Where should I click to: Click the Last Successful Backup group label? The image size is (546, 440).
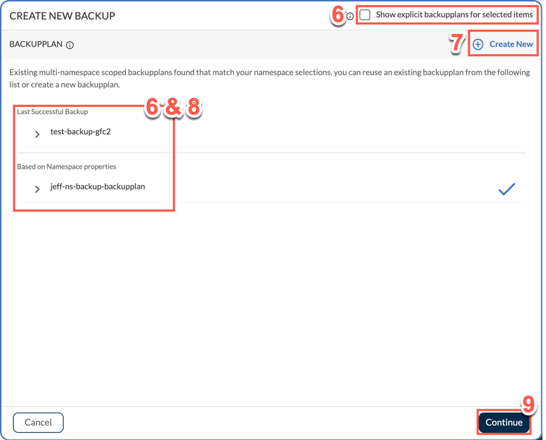point(53,112)
